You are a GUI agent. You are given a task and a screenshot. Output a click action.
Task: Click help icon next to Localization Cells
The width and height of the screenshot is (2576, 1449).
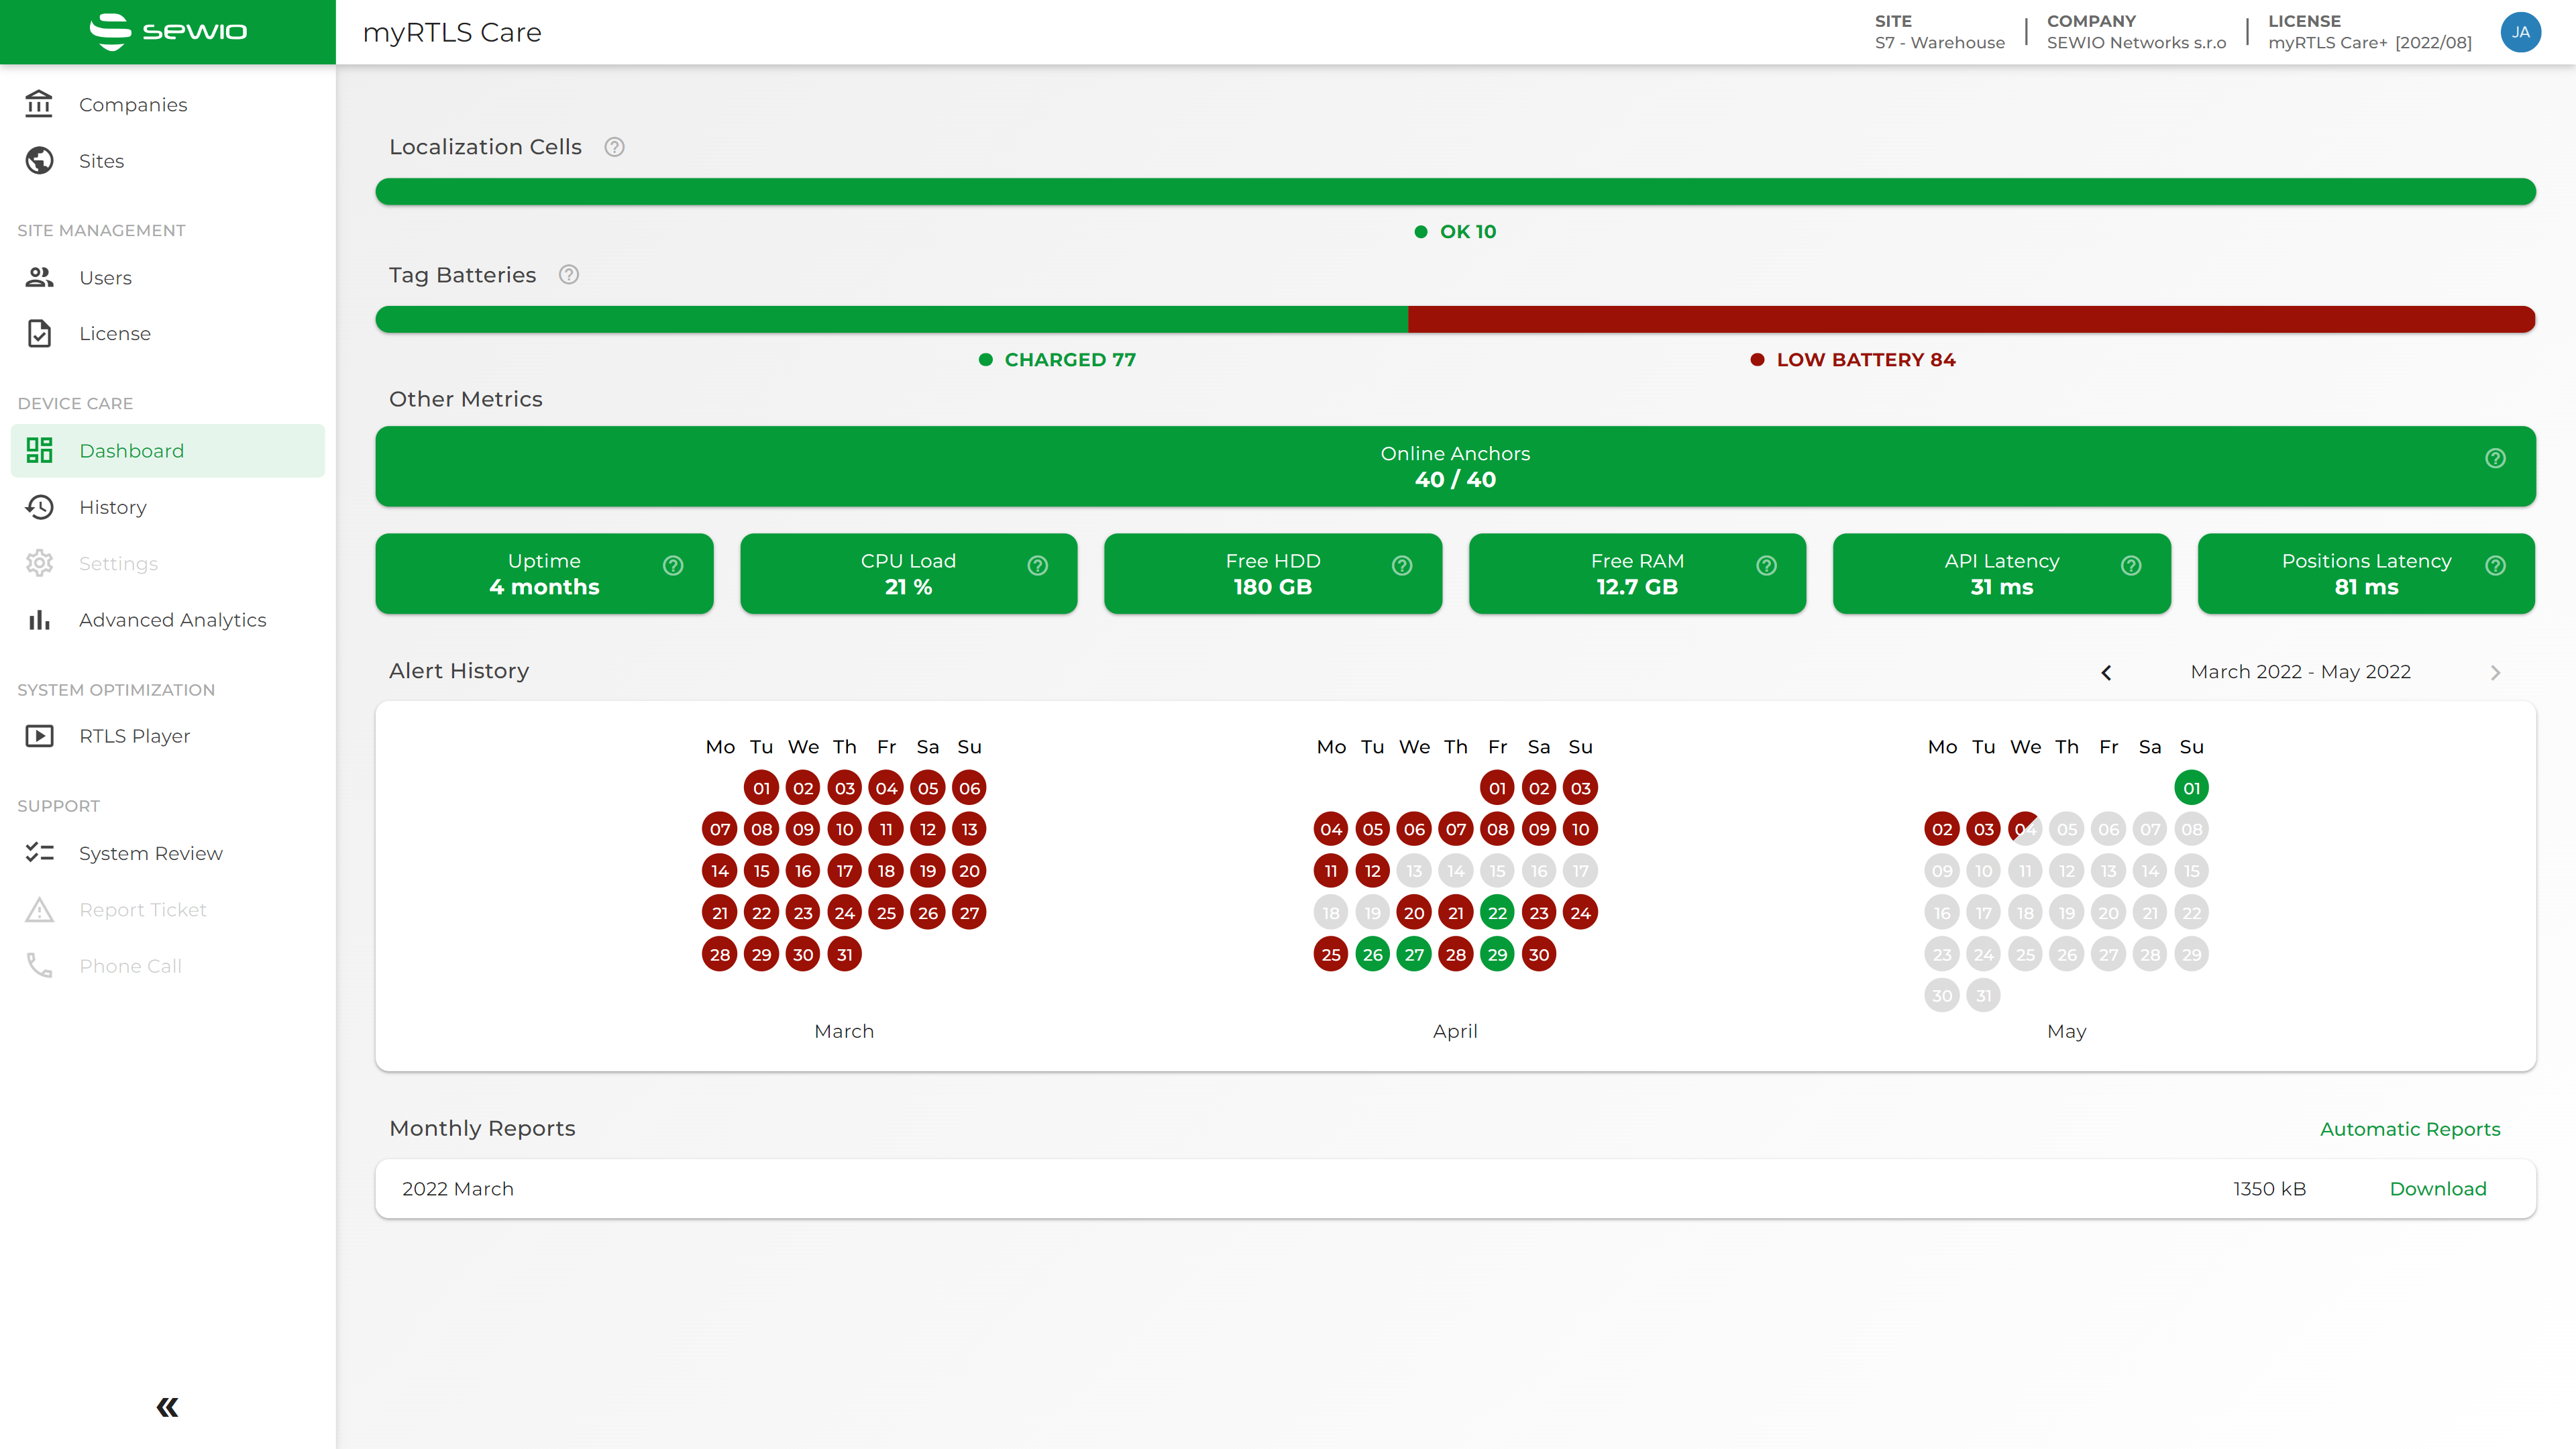click(614, 147)
